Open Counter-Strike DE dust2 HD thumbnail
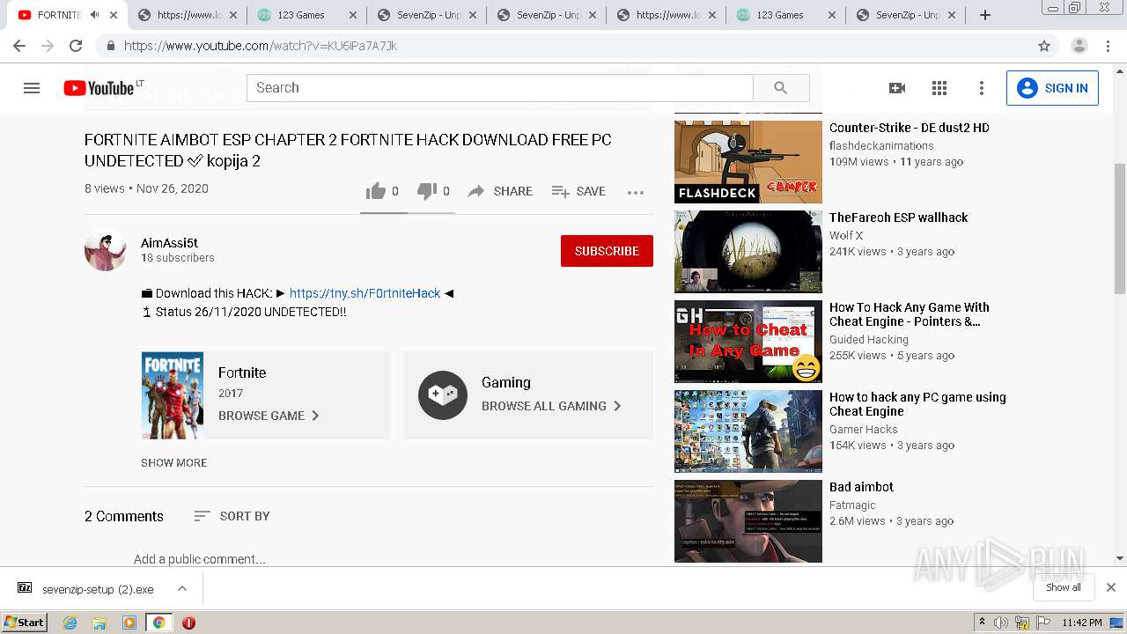This screenshot has width=1127, height=634. 748,162
